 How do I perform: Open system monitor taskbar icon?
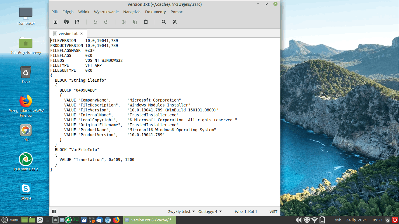[76, 220]
